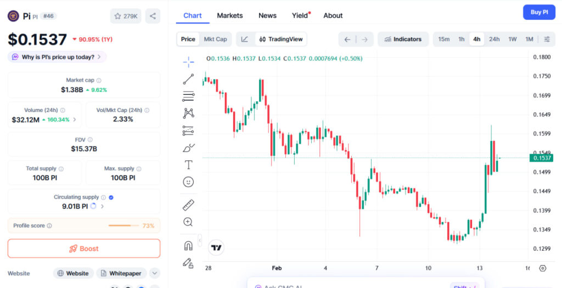Screen dimensions: 562x288
Task: Open the News tab
Action: [x=267, y=15]
